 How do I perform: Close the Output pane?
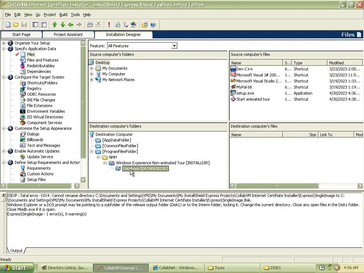point(3,195)
